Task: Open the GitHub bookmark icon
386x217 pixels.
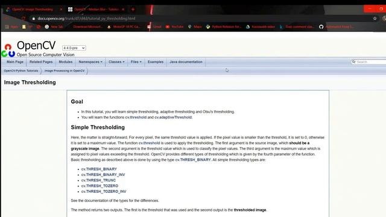Action: point(321,27)
